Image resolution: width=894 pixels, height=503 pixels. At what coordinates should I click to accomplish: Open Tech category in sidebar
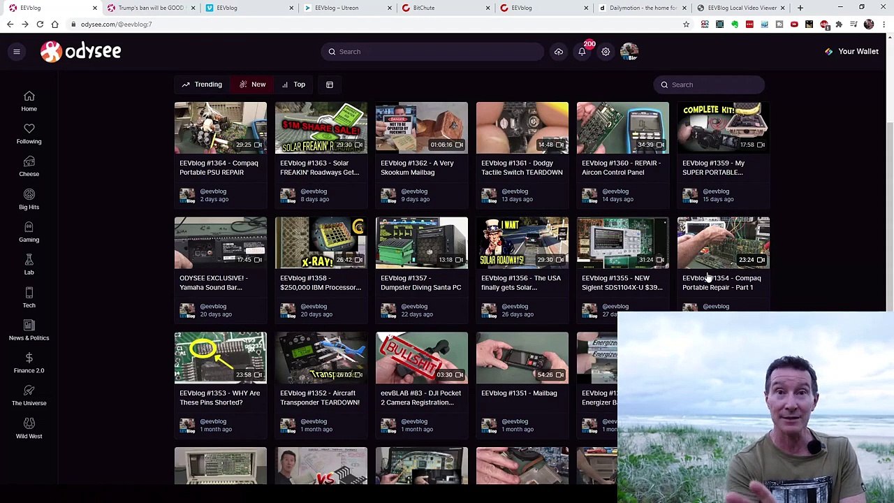[x=29, y=298]
